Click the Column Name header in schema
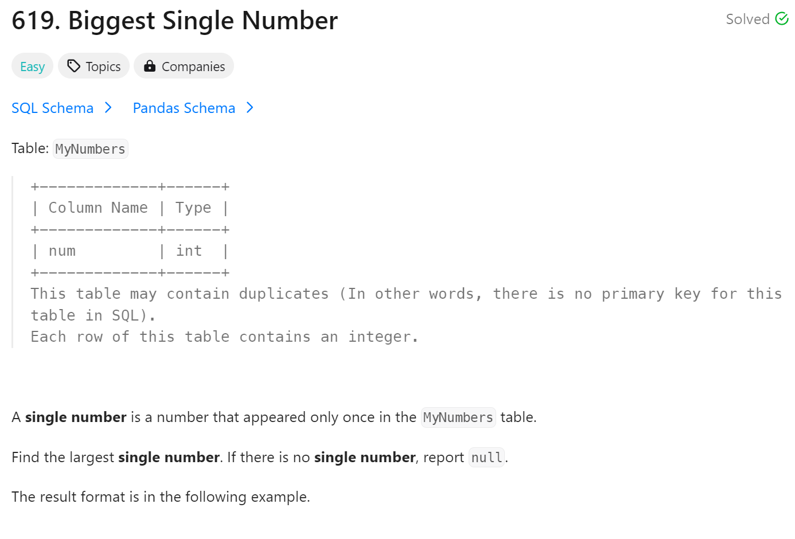 (98, 208)
